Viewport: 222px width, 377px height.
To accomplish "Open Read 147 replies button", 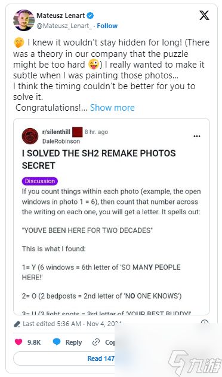I will (64, 358).
